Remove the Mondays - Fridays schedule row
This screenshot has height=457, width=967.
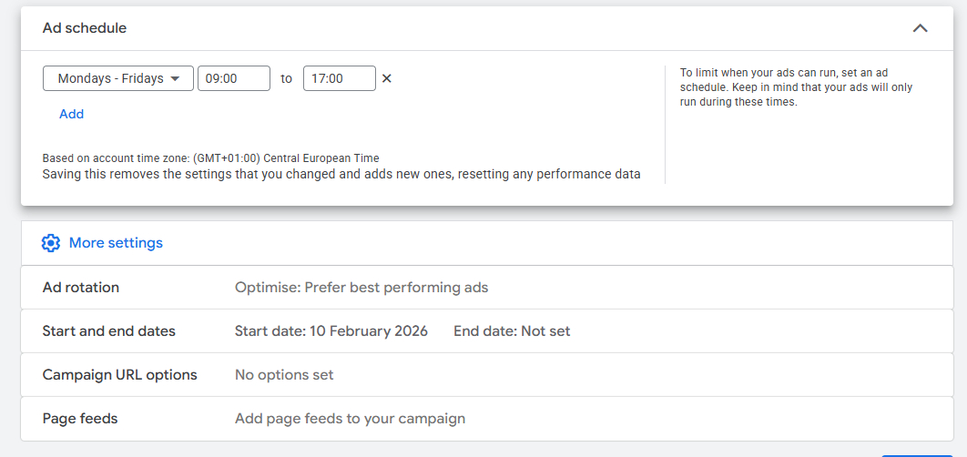coord(386,78)
